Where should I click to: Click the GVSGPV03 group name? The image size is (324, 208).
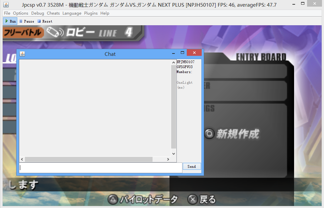(184, 67)
